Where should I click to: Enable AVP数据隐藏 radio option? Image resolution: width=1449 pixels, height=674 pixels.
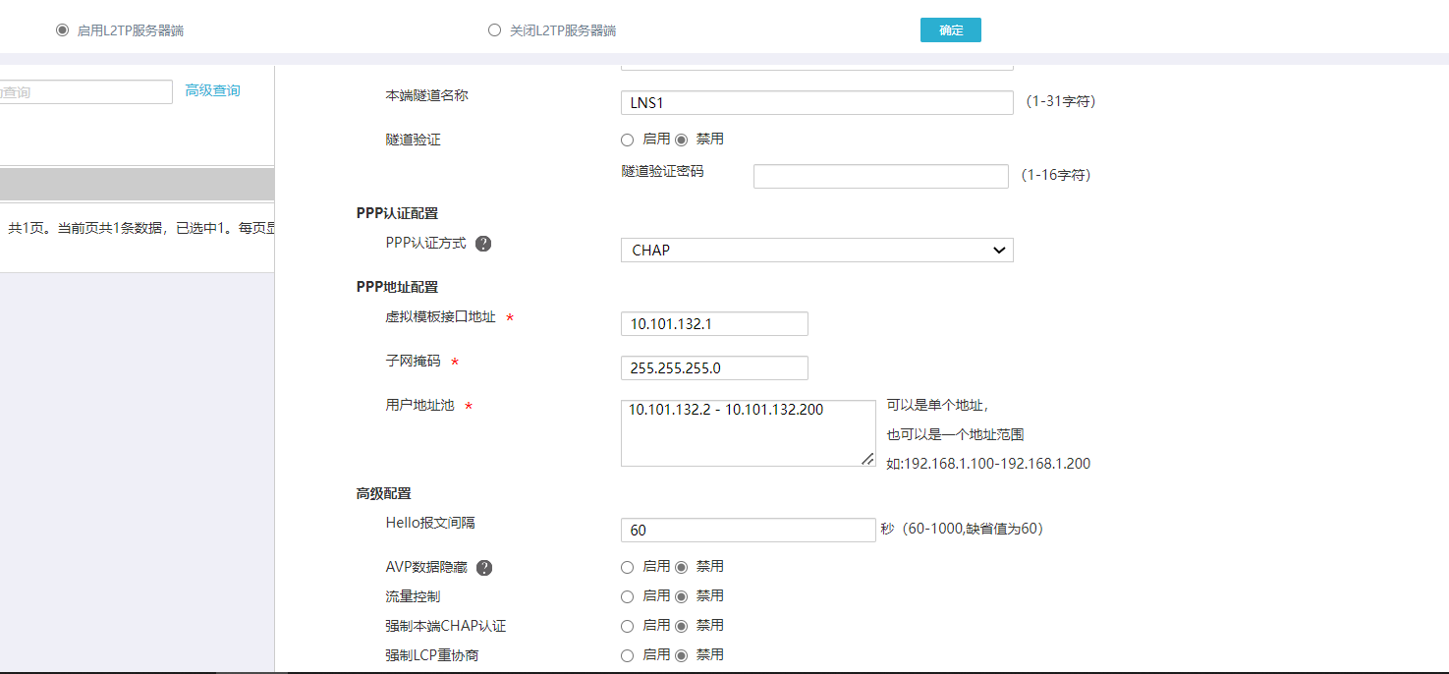(x=628, y=567)
